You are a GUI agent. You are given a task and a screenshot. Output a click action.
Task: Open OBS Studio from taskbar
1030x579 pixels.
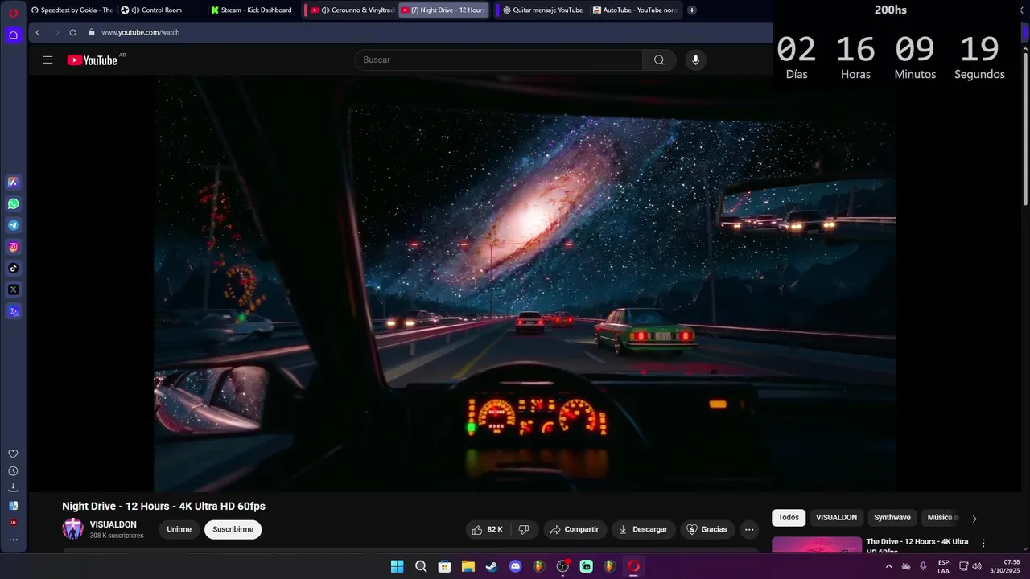(x=562, y=566)
